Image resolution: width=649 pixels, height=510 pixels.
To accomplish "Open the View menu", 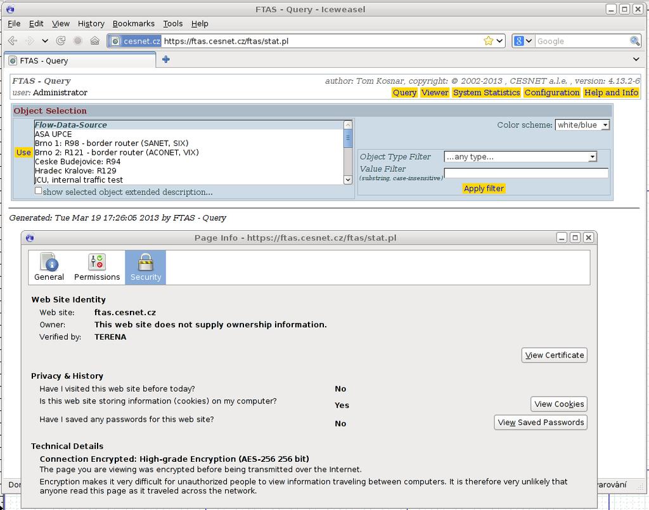I will click(60, 23).
